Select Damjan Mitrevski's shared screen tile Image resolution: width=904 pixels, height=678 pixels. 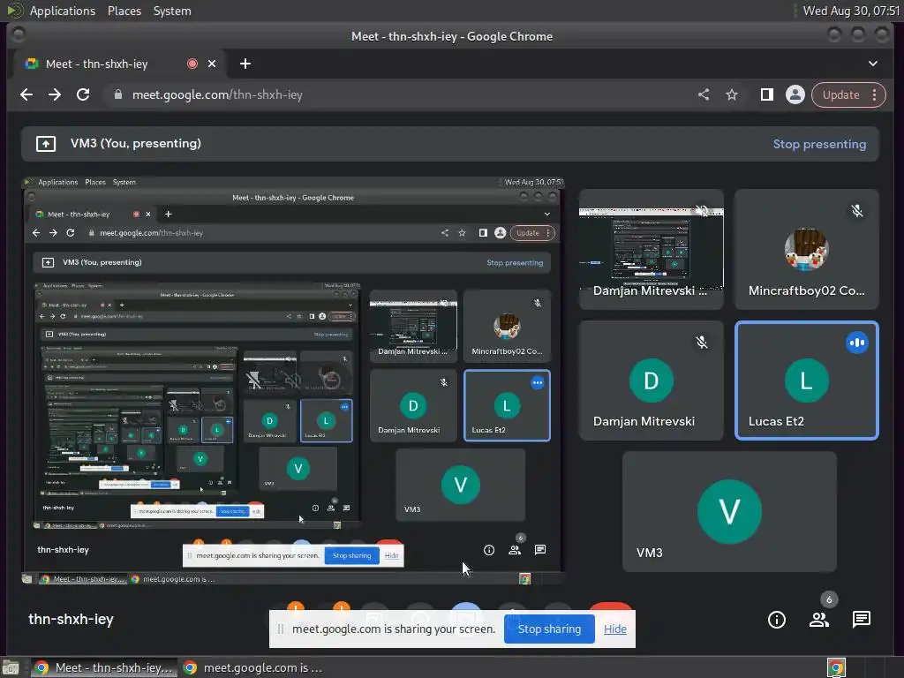(x=651, y=249)
